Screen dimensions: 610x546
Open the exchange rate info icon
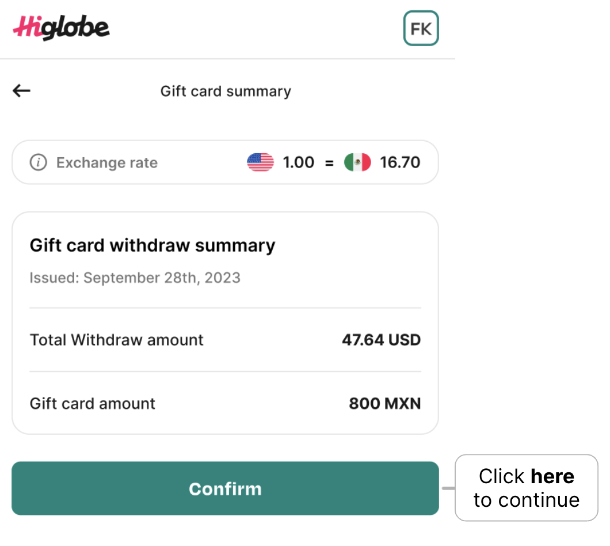point(38,162)
